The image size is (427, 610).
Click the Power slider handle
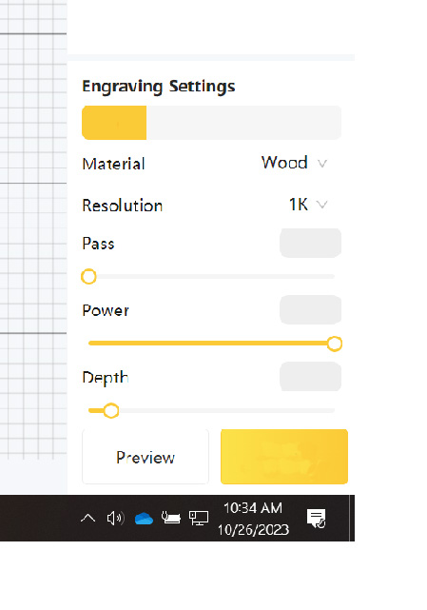pyautogui.click(x=335, y=344)
